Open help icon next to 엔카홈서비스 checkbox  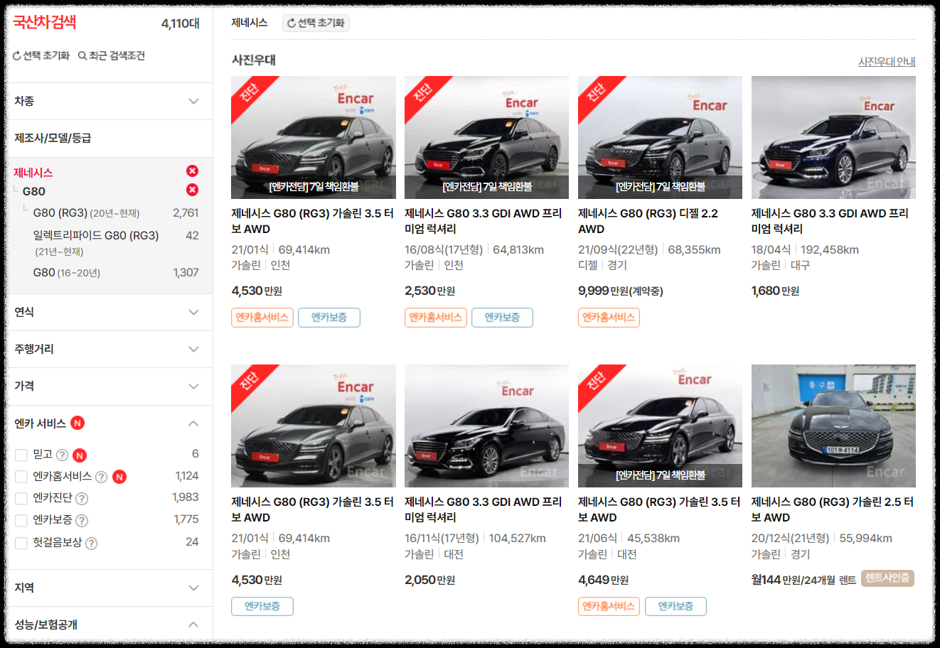tap(101, 477)
